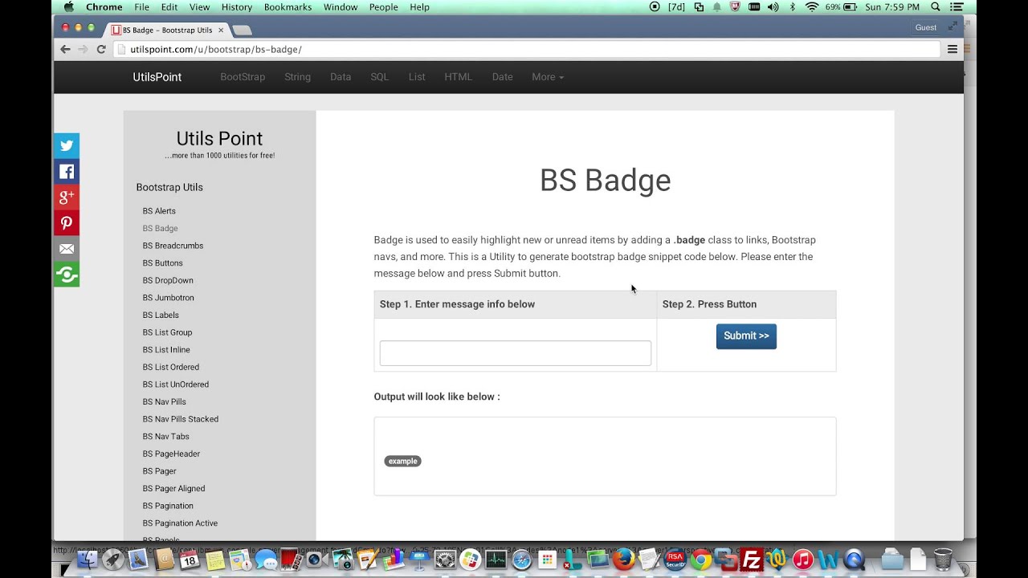The height and width of the screenshot is (578, 1028).
Task: Open BS DropDown in sidebar
Action: (x=168, y=280)
